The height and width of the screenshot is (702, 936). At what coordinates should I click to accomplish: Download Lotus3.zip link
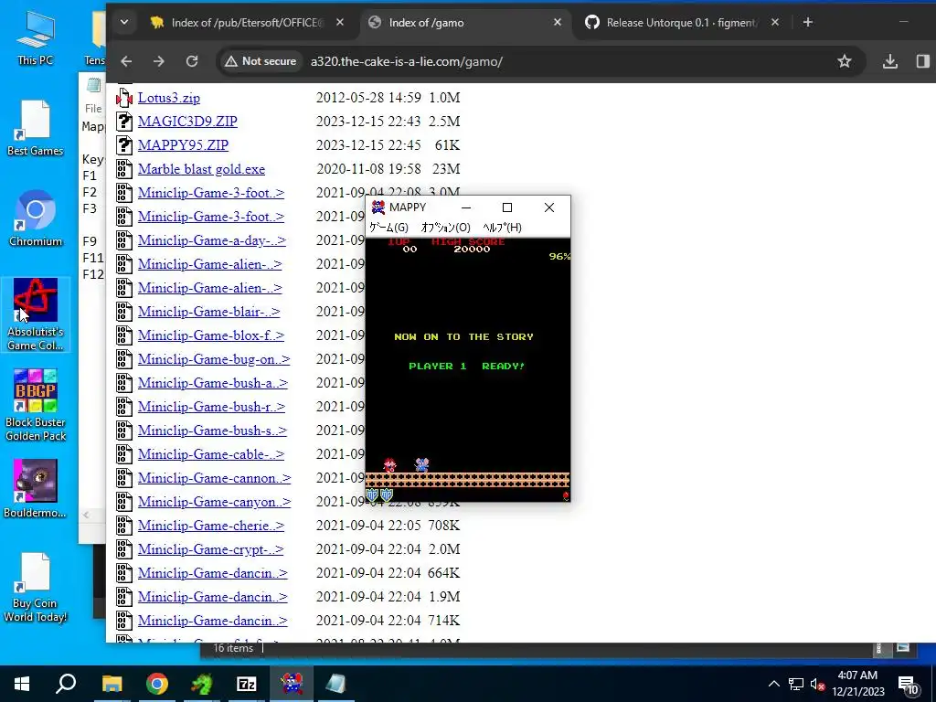click(x=169, y=98)
